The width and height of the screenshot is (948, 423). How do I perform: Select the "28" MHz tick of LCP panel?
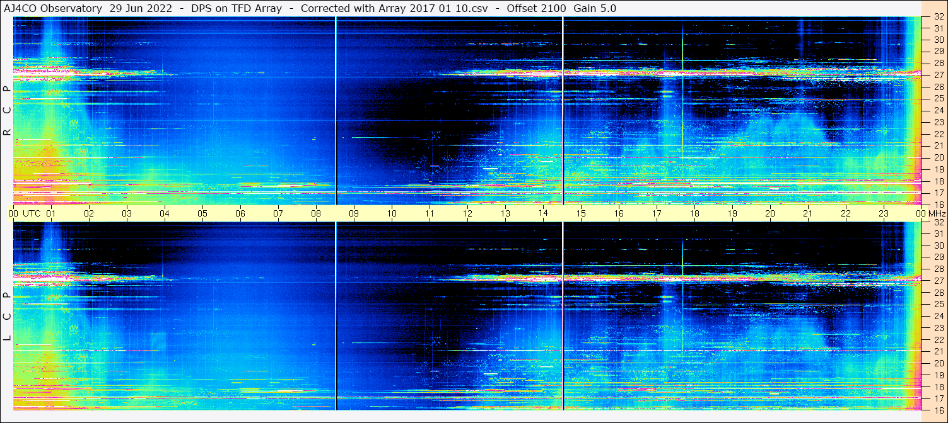(938, 269)
